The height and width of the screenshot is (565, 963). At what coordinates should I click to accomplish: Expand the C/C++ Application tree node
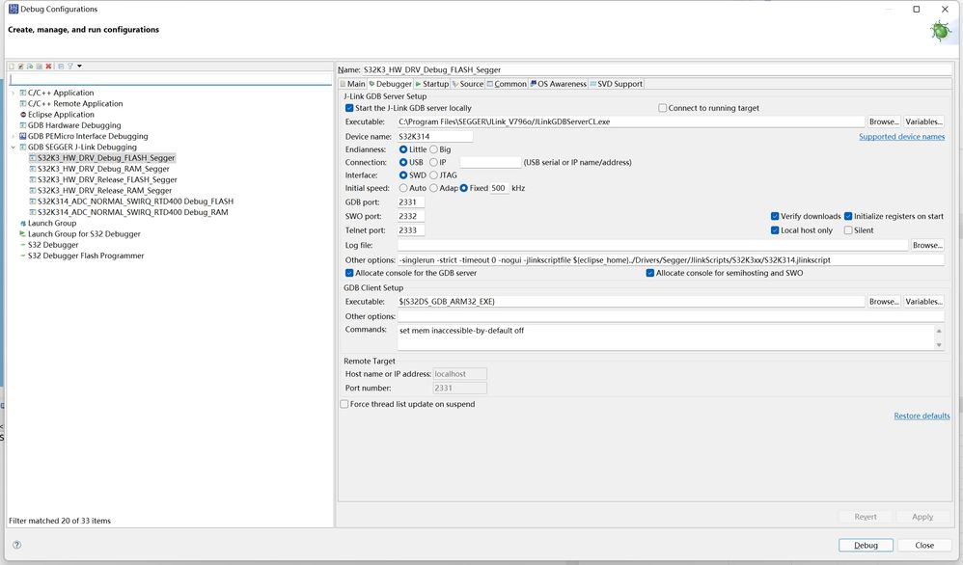click(x=13, y=93)
